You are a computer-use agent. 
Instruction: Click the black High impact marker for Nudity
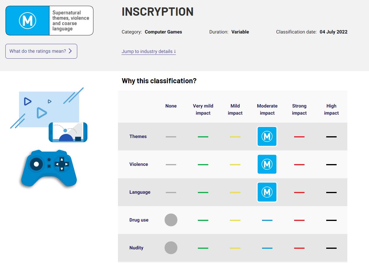(x=331, y=248)
